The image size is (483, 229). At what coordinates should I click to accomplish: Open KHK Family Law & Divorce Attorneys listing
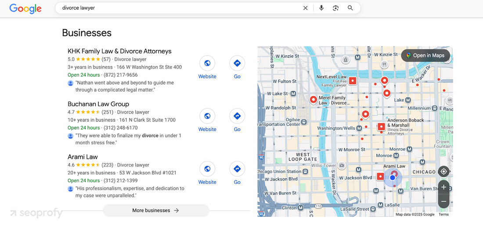point(119,51)
